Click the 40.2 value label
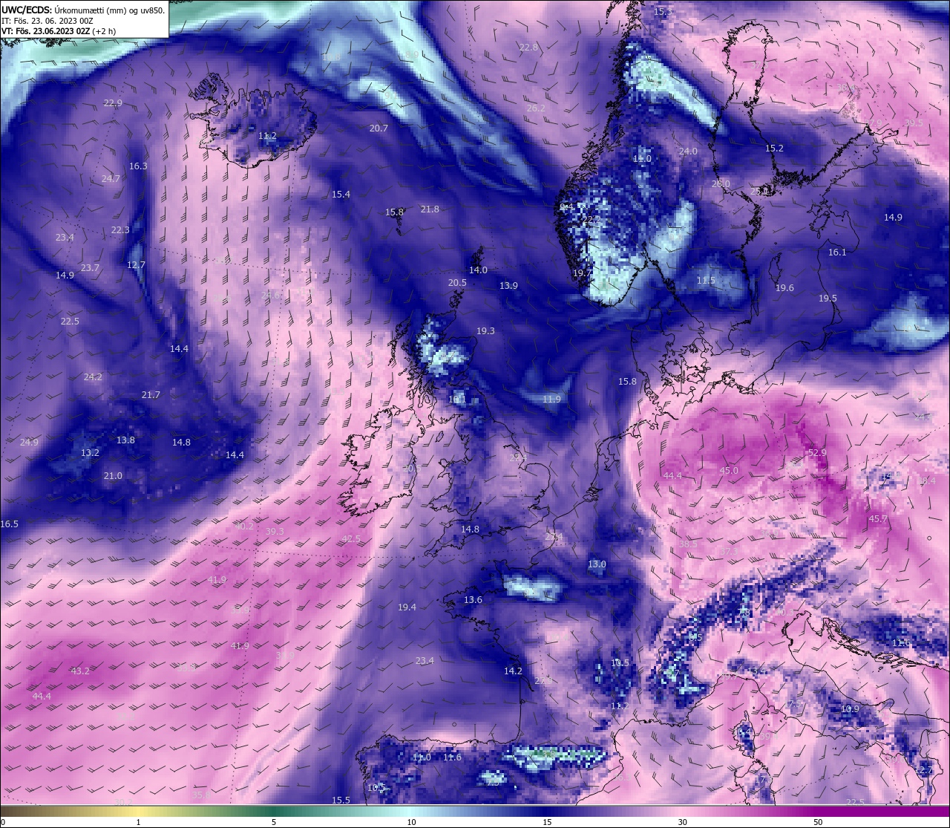Screen dimensions: 950x828 [x=244, y=527]
